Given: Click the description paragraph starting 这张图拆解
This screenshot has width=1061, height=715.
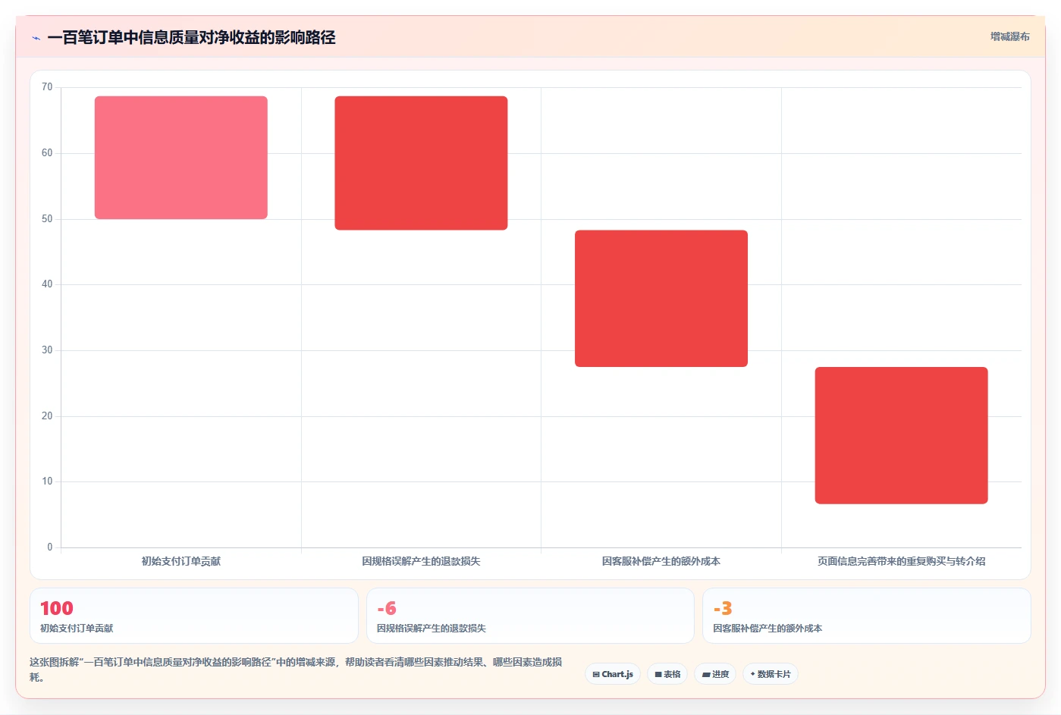Looking at the screenshot, I should (x=296, y=670).
